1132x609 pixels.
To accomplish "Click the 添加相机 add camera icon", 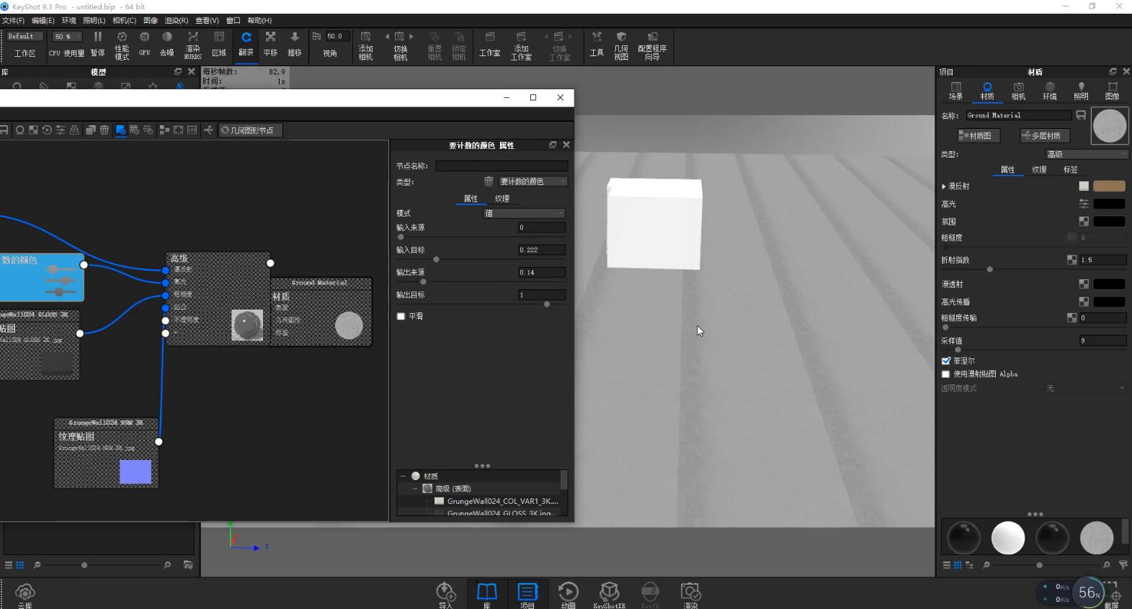I will [365, 37].
